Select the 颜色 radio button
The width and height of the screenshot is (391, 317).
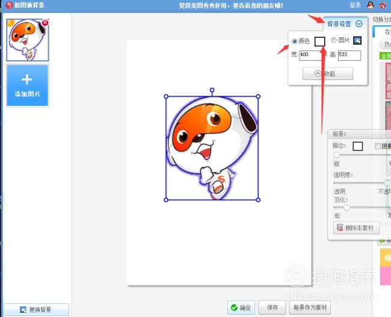pyautogui.click(x=295, y=41)
